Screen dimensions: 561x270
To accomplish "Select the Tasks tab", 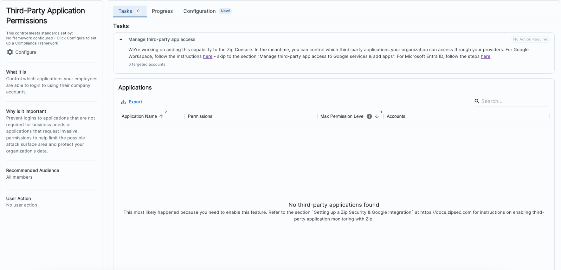I will (x=125, y=11).
